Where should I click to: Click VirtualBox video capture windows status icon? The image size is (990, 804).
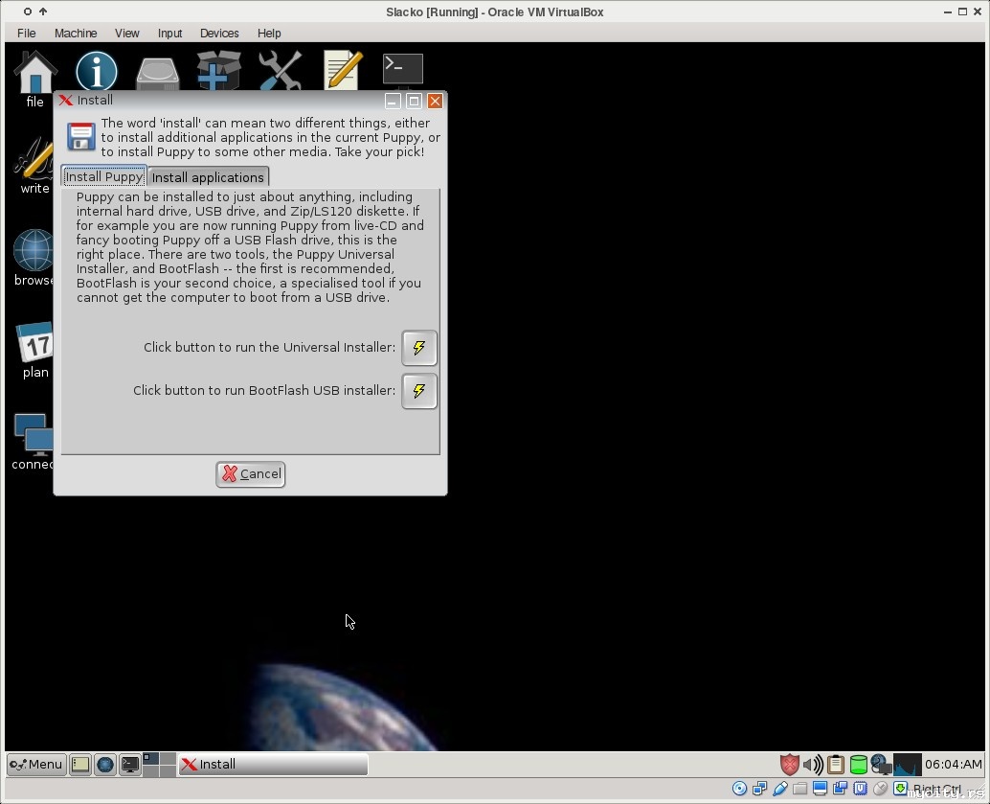click(x=841, y=789)
